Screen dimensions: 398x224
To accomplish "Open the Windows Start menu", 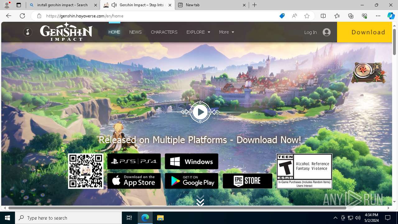I will tap(7, 218).
